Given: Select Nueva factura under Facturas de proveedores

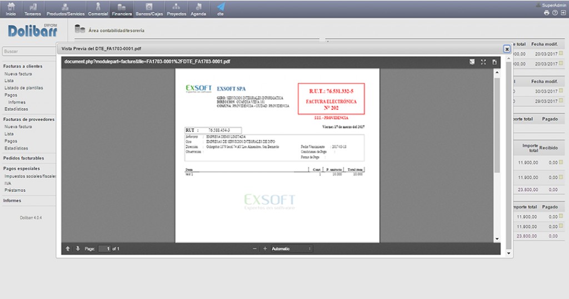Looking at the screenshot, I should (x=18, y=127).
